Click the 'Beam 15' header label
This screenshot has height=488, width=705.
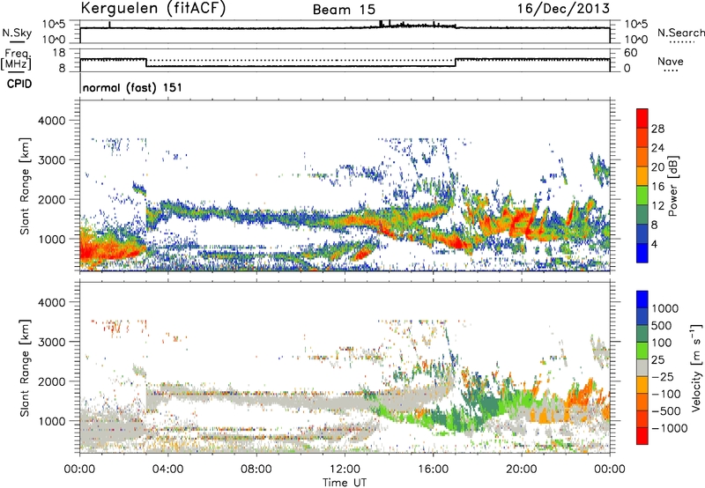pos(344,10)
